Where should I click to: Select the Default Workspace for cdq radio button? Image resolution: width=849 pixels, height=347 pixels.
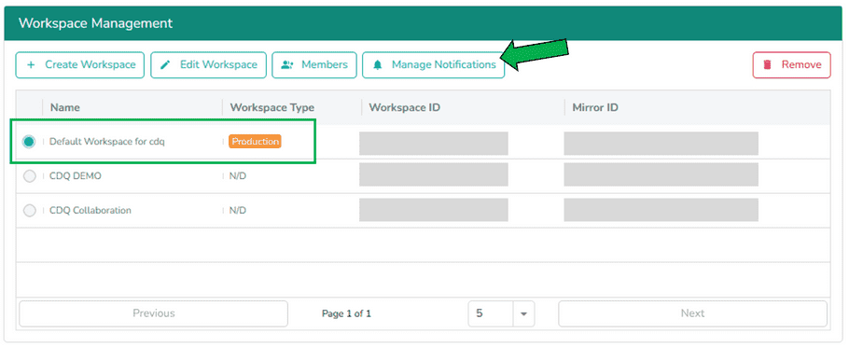tap(29, 142)
